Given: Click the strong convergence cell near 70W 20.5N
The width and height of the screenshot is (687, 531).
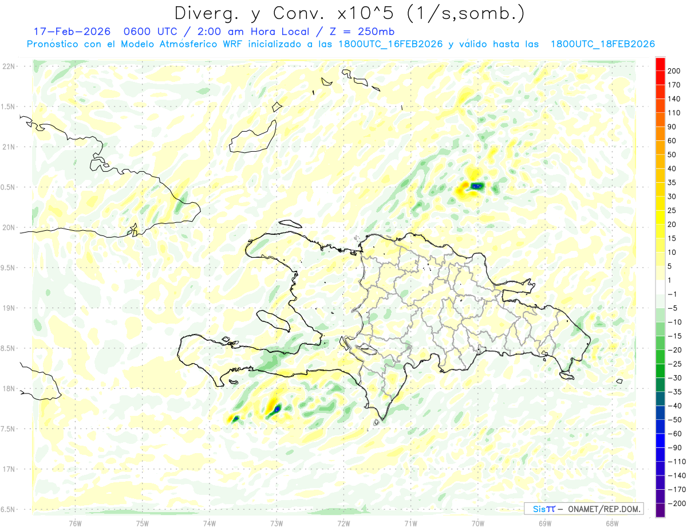Looking at the screenshot, I should tap(476, 186).
